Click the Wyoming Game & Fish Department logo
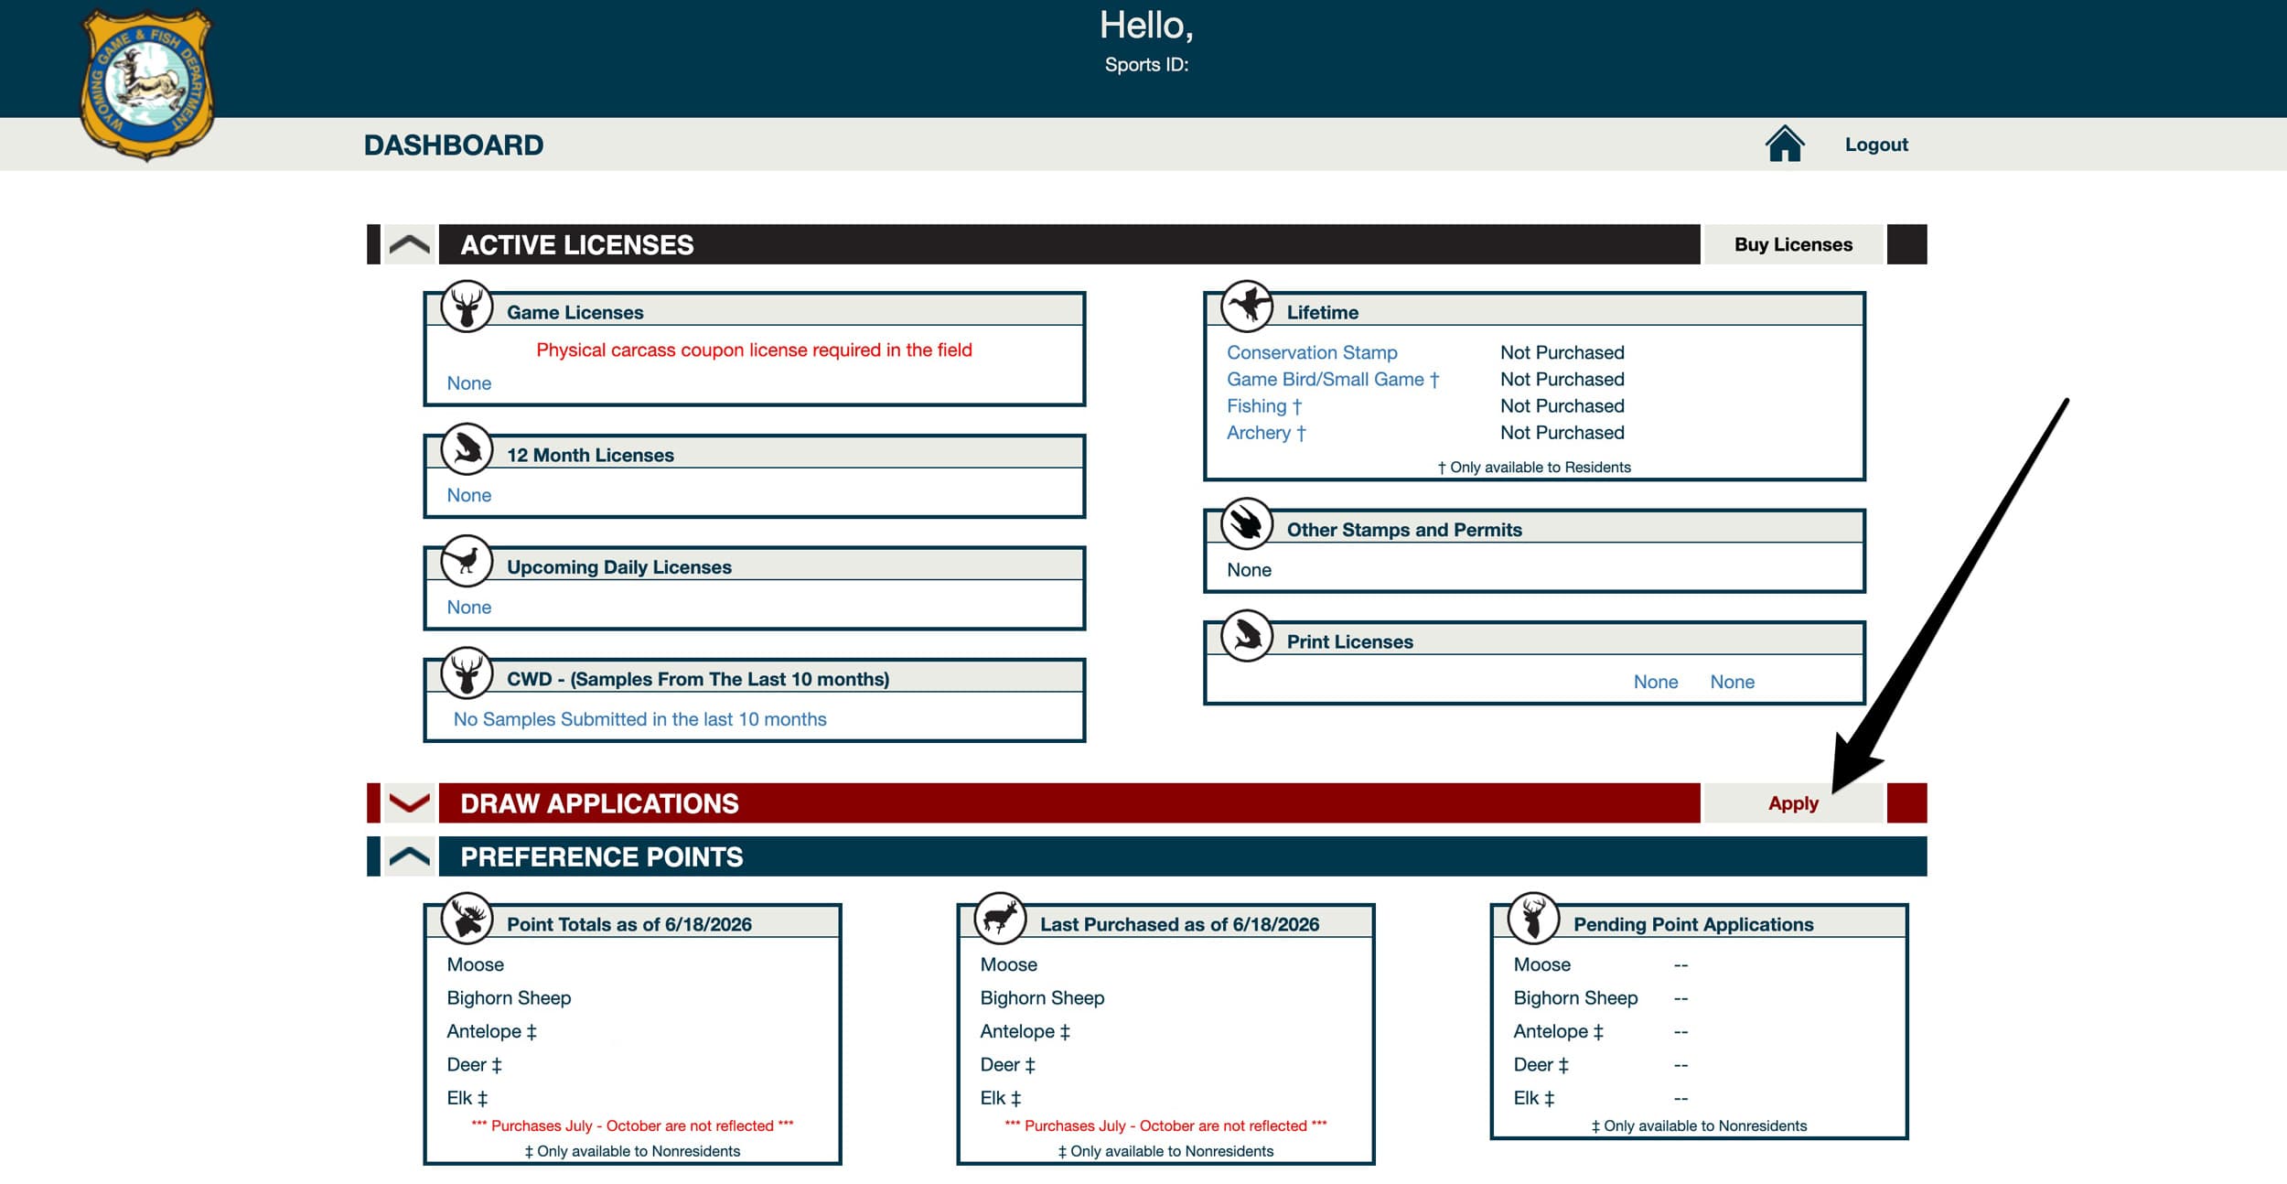The width and height of the screenshot is (2287, 1184). [146, 84]
